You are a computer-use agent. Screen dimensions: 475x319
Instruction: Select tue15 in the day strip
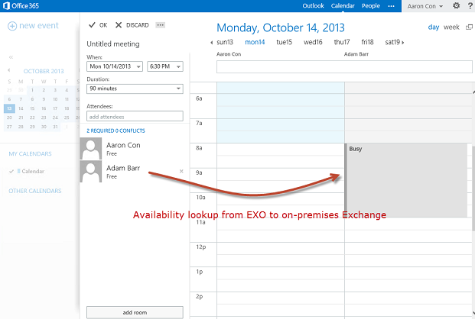284,42
